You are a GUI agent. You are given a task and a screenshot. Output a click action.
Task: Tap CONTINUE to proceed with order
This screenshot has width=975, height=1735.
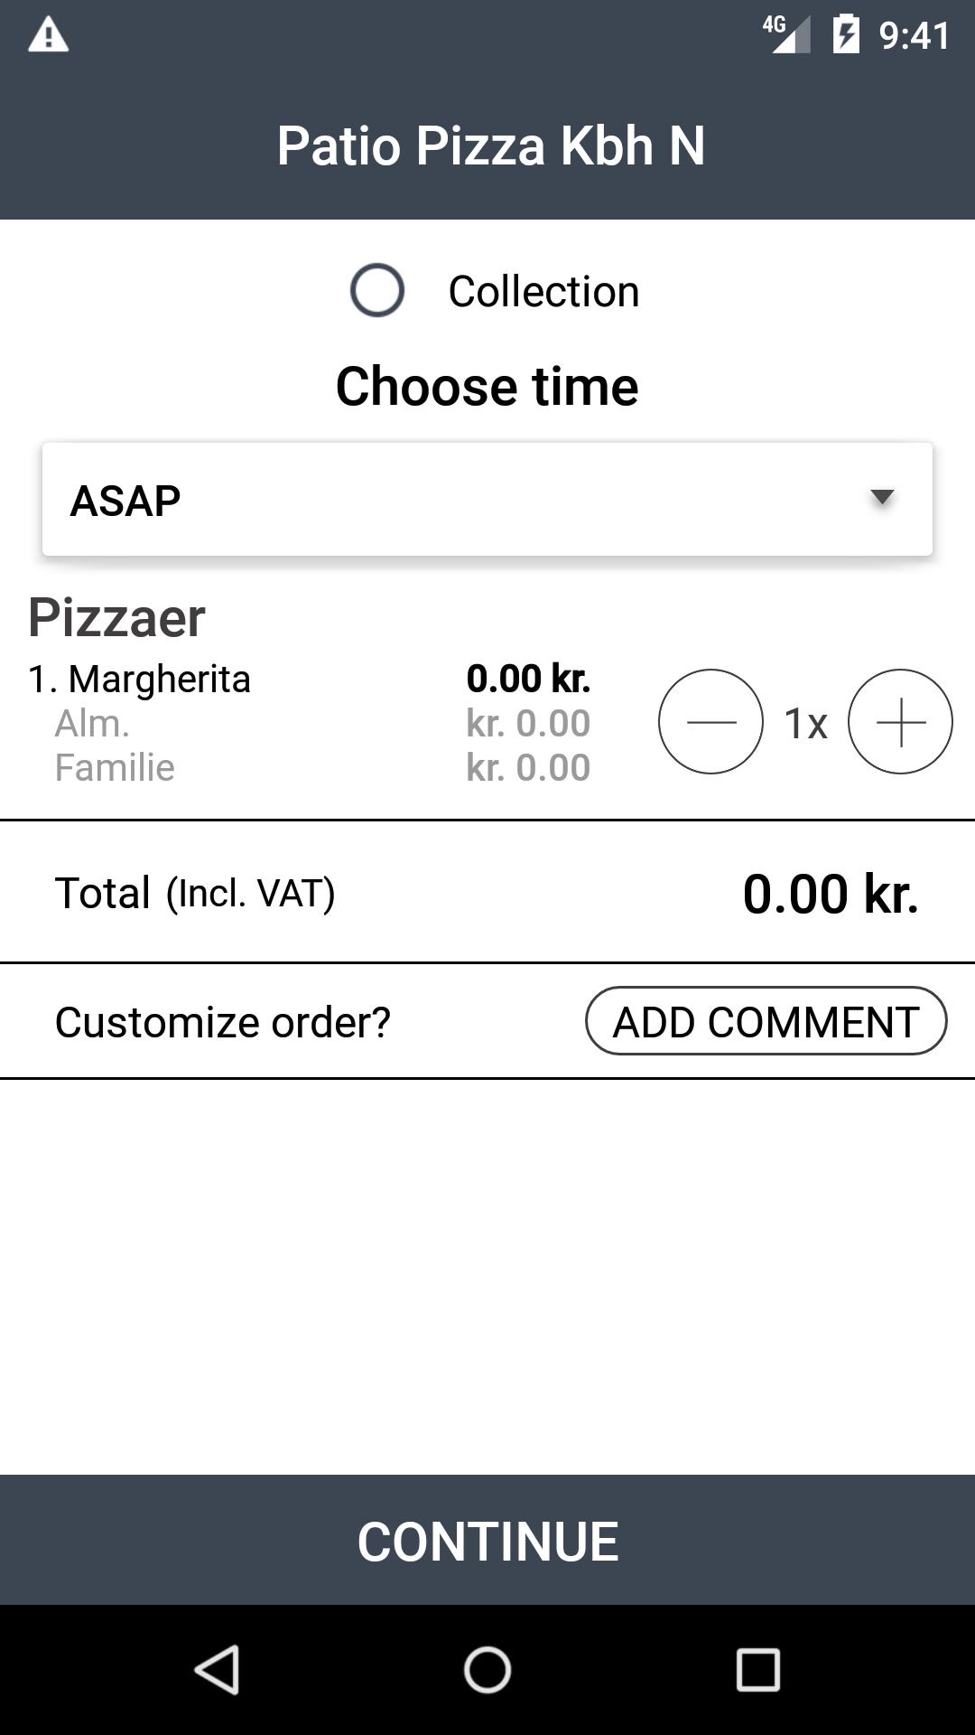click(487, 1541)
